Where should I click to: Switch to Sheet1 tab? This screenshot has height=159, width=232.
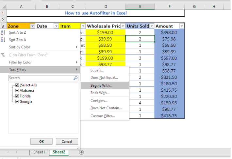pyautogui.click(x=39, y=152)
